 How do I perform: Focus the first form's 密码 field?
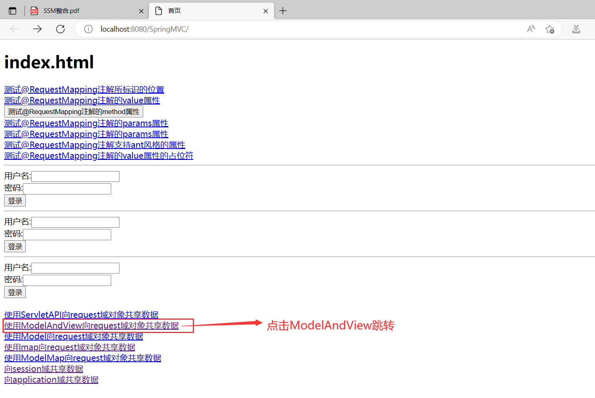click(x=67, y=189)
